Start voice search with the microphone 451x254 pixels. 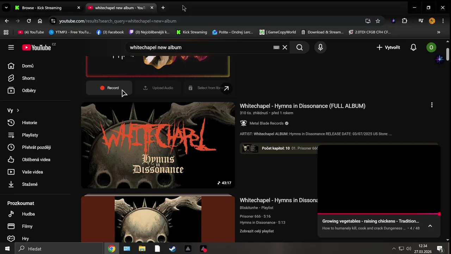(x=320, y=47)
